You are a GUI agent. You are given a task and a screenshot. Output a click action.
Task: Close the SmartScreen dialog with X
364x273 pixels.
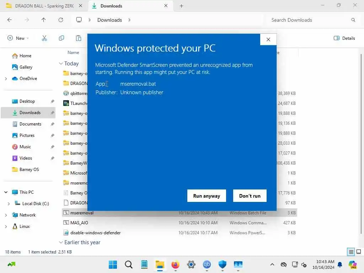coord(268,39)
